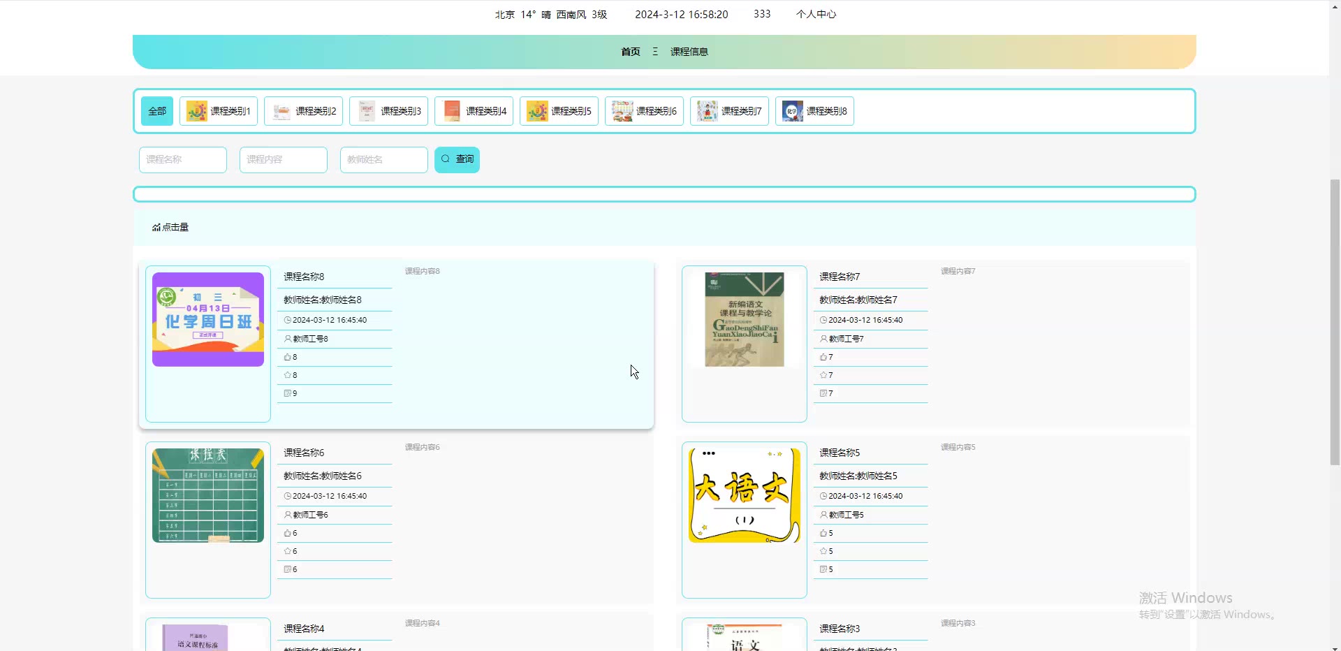
Task: Click the text 教师姓名:教师姓名8
Action: [x=323, y=300]
